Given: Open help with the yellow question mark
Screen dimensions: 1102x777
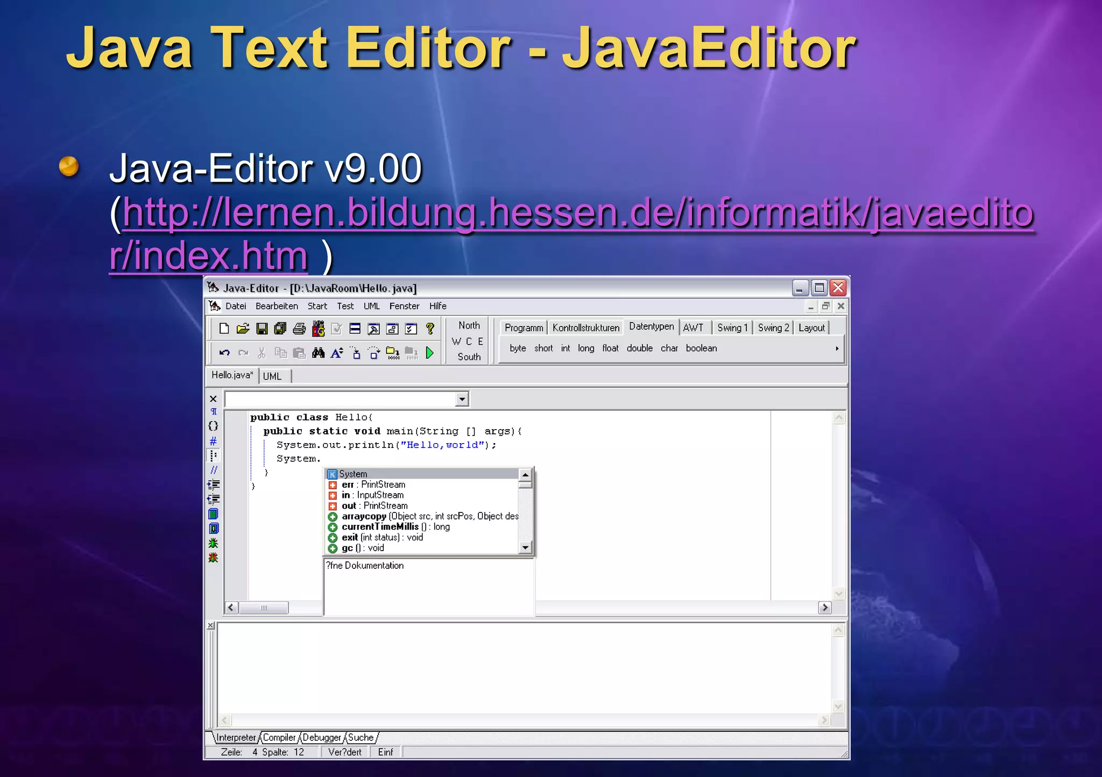Looking at the screenshot, I should 430,329.
